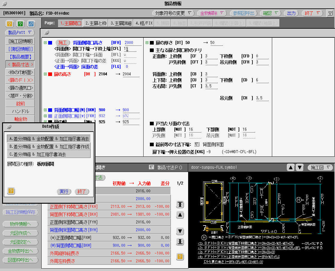The height and width of the screenshot is (271, 335).
Task: Click the blue square beside 背面側開口幅
Action: pos(50,110)
